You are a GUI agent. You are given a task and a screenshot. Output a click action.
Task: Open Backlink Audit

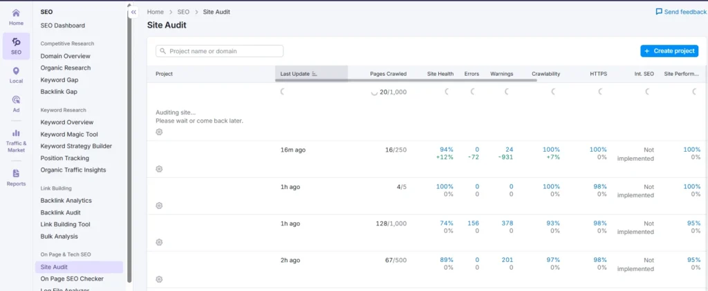(x=61, y=212)
